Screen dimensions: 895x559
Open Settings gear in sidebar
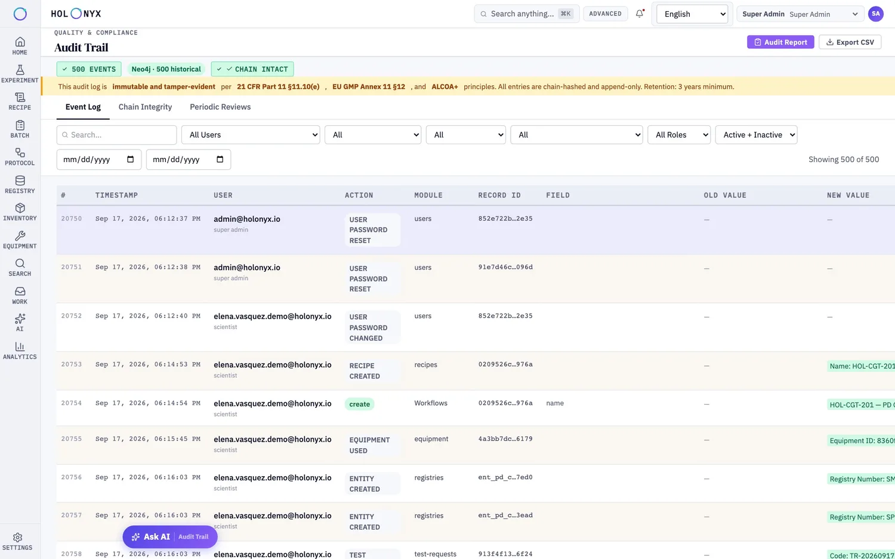point(17,542)
